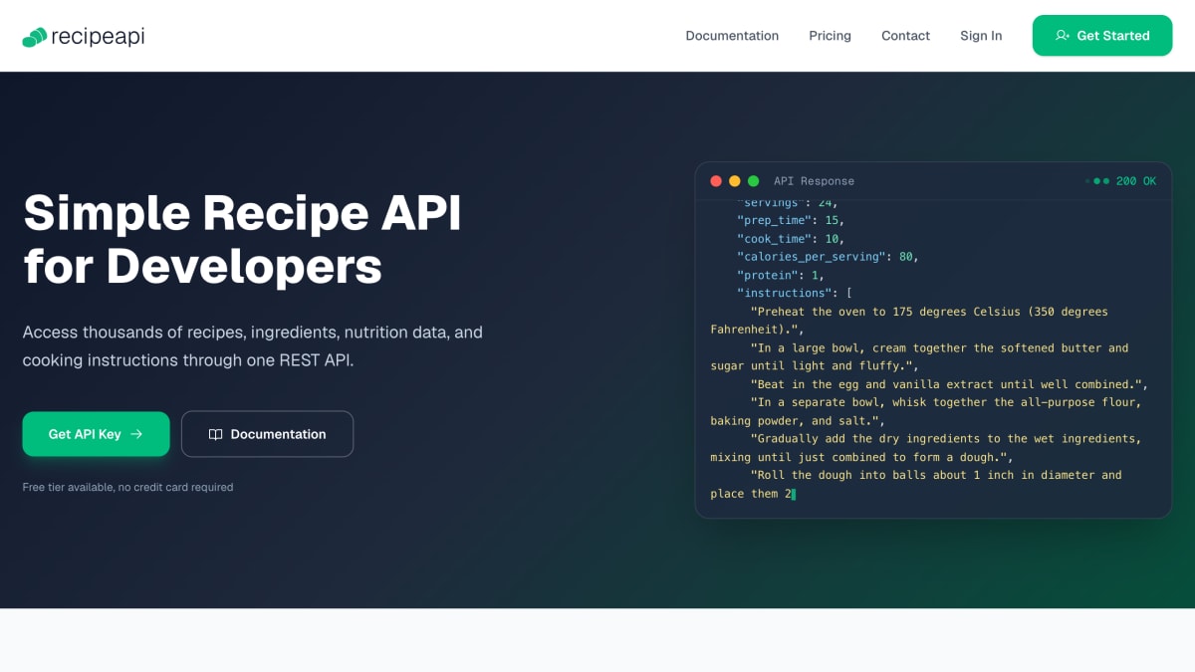Screen dimensions: 1195x672
Task: Click Beat in the egg instruction line
Action: tap(949, 384)
